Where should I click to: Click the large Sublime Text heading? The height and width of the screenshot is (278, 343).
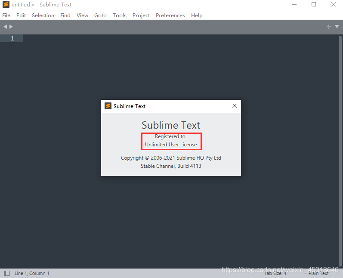point(171,125)
